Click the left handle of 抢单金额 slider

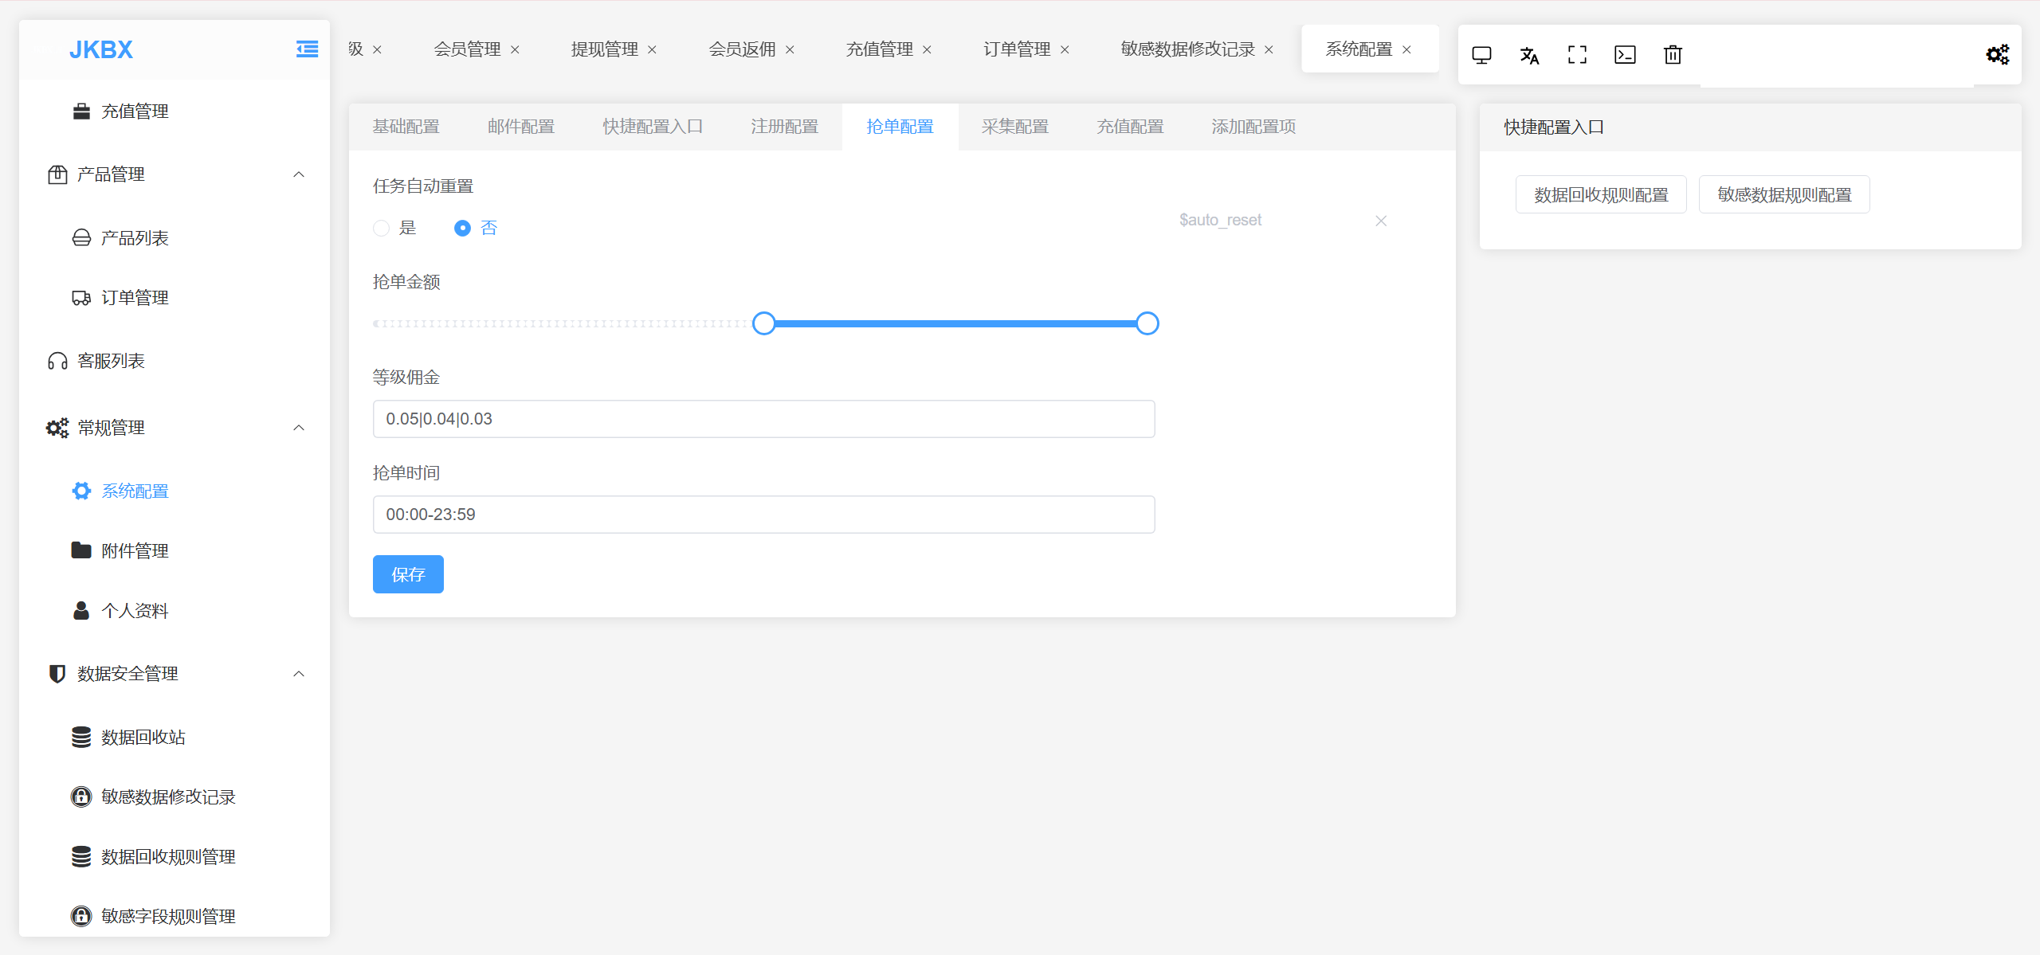[x=763, y=323]
